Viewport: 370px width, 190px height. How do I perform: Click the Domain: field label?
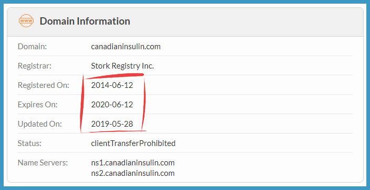(33, 47)
